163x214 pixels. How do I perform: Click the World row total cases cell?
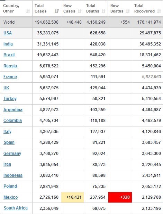(x=47, y=22)
